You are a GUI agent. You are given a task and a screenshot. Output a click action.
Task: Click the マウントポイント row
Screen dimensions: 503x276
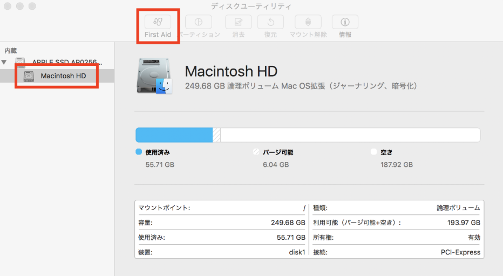[x=222, y=208]
